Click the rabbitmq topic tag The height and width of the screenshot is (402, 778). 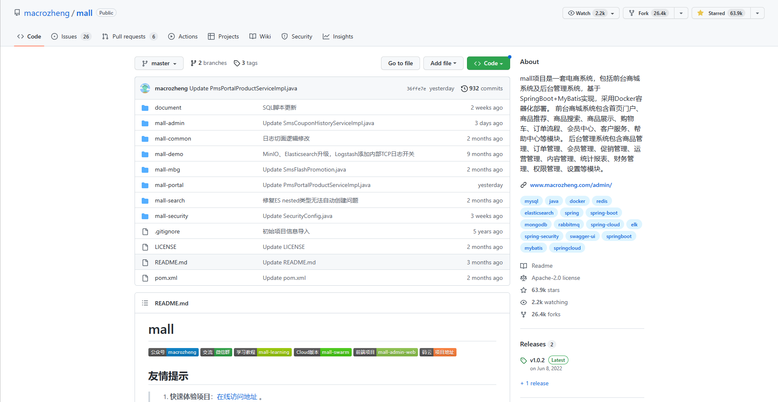569,225
